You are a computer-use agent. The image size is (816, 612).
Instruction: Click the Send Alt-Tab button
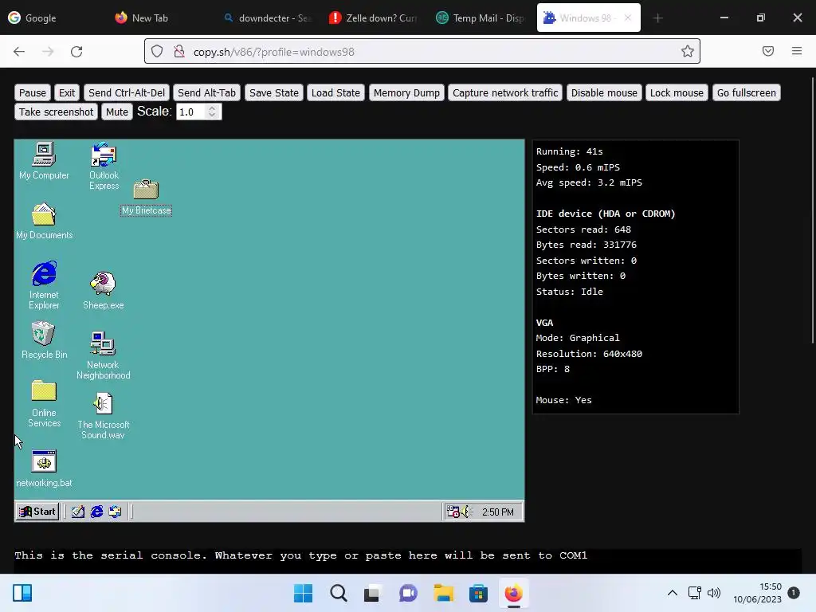(x=206, y=92)
